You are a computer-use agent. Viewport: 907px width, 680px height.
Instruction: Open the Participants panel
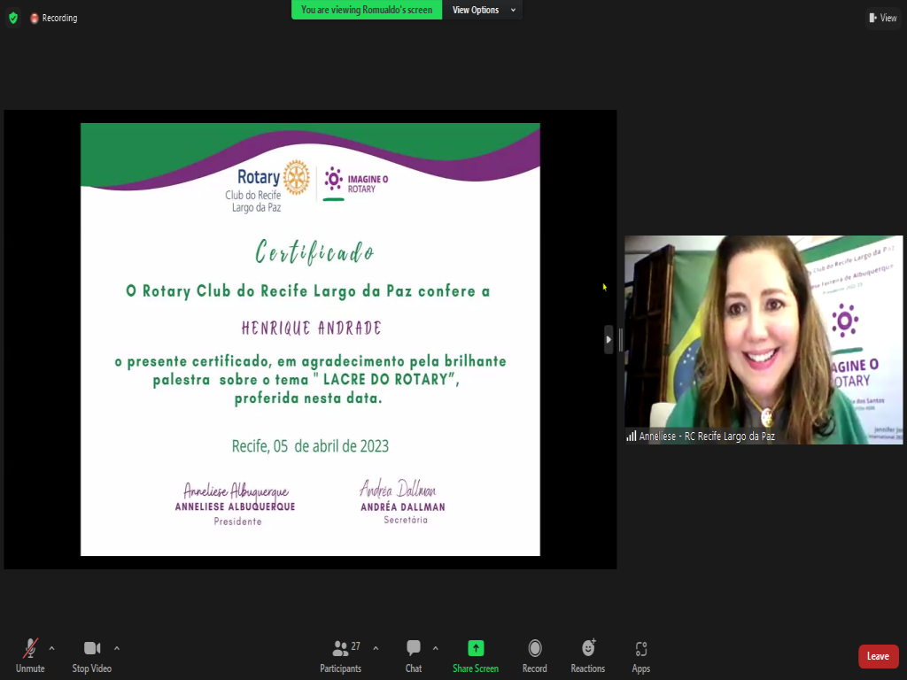pos(341,654)
